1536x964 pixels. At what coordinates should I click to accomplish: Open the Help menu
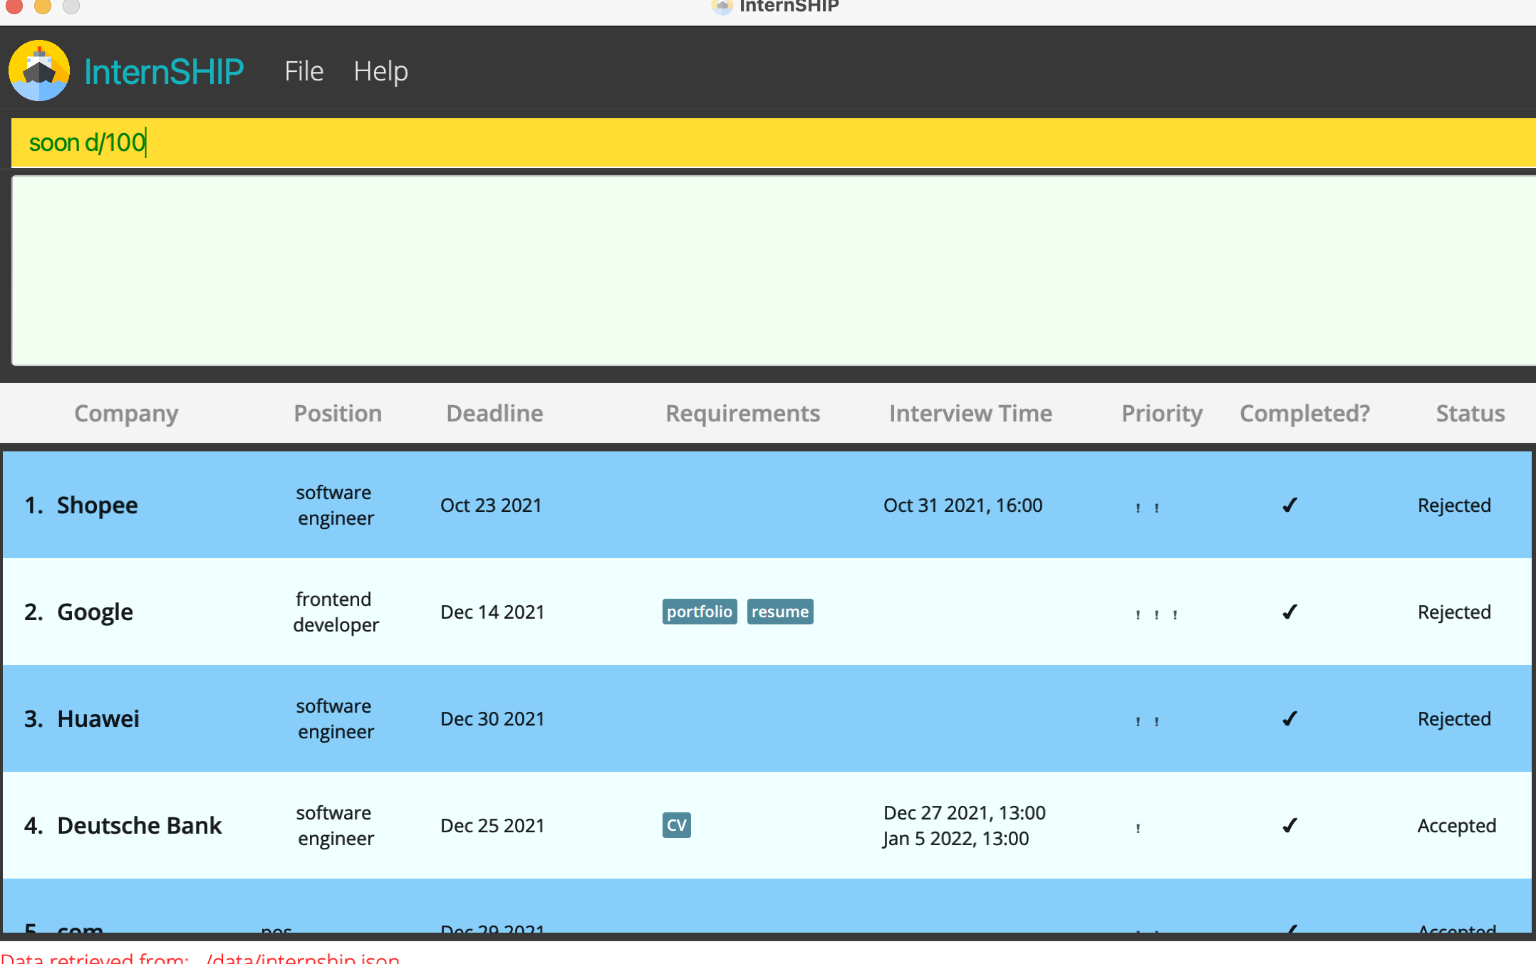[380, 71]
